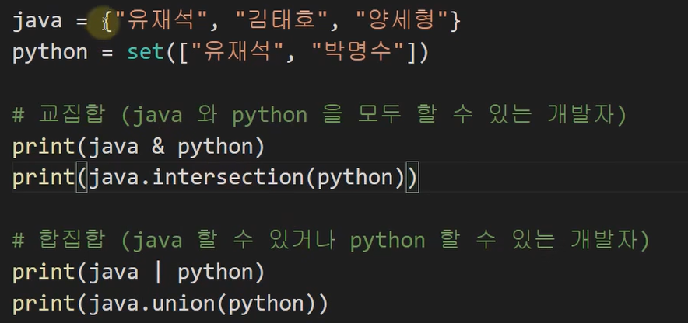Click the word 있거나 in the 합집합 comment

coord(303,240)
